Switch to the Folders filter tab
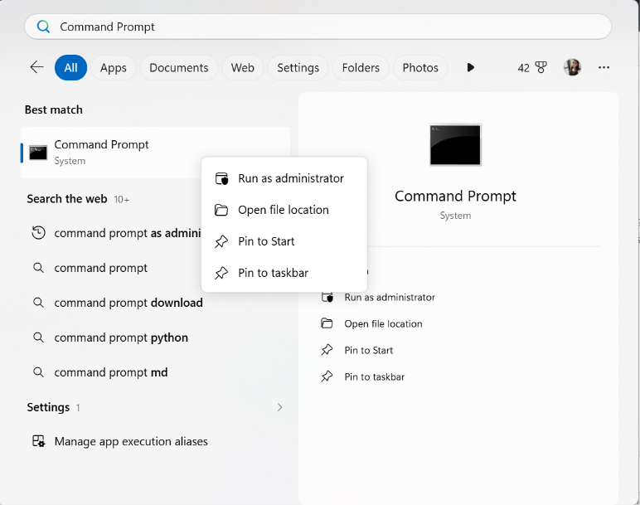This screenshot has height=505, width=640. pos(361,68)
